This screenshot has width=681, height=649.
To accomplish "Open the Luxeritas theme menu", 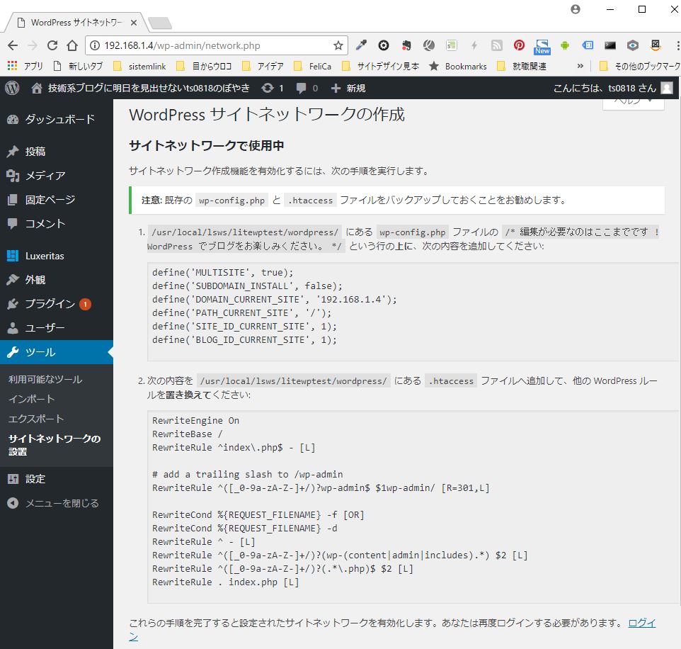I will [x=57, y=256].
